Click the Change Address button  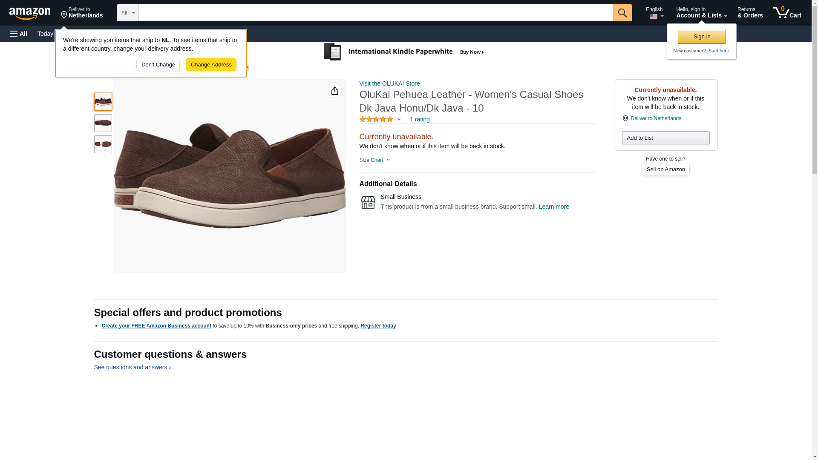coord(211,65)
